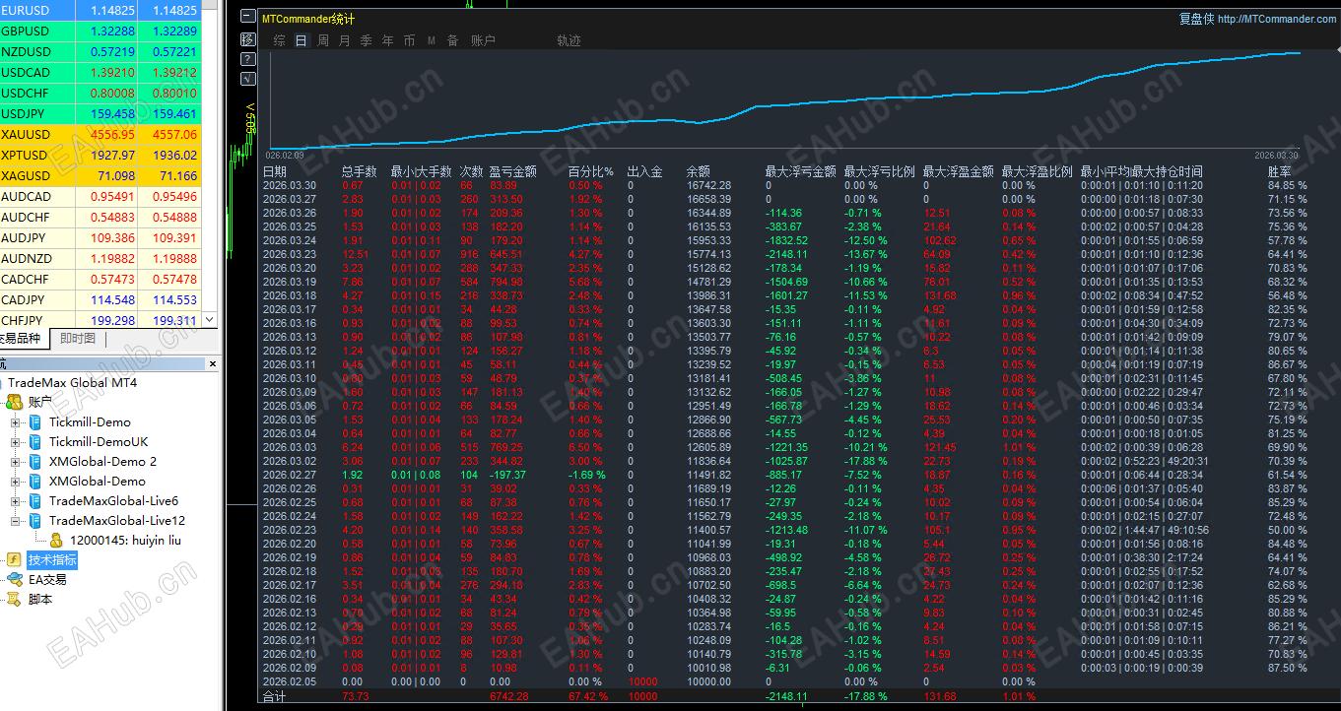Click the 最大浮亏金额 column header
Viewport: 1341px width, 711px height.
(x=801, y=171)
